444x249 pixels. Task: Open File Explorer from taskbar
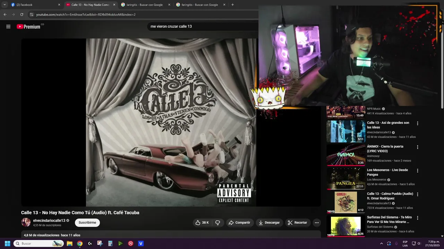(x=69, y=243)
